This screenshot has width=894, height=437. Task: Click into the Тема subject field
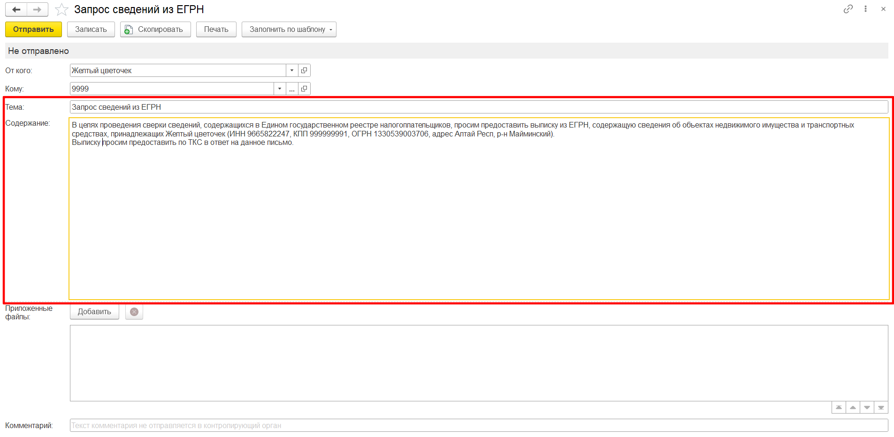479,107
